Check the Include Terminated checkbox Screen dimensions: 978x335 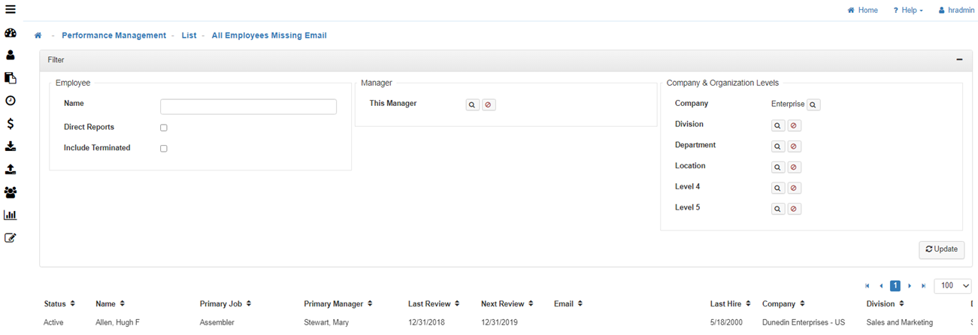pos(163,149)
